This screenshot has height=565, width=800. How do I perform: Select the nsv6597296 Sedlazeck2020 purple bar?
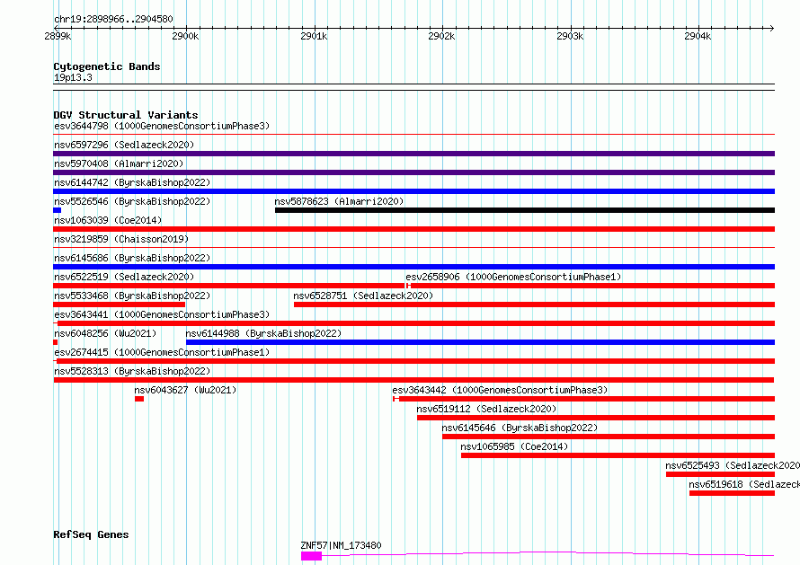click(413, 154)
